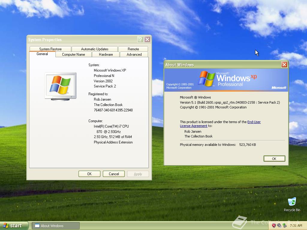Click OK in System Properties
This screenshot has width=307, height=230.
click(x=89, y=174)
